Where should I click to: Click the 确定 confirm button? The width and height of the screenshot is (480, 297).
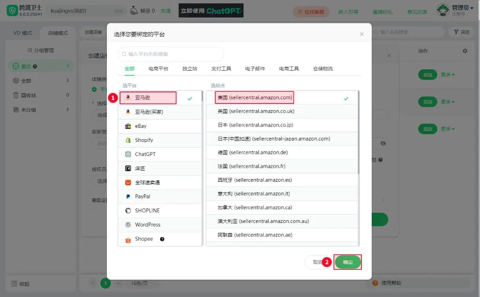(x=348, y=262)
